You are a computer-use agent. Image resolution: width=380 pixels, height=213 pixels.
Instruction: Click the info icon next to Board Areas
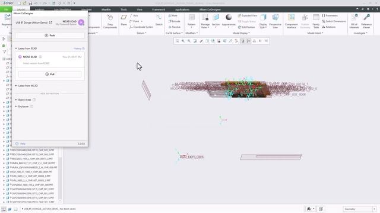(x=34, y=100)
